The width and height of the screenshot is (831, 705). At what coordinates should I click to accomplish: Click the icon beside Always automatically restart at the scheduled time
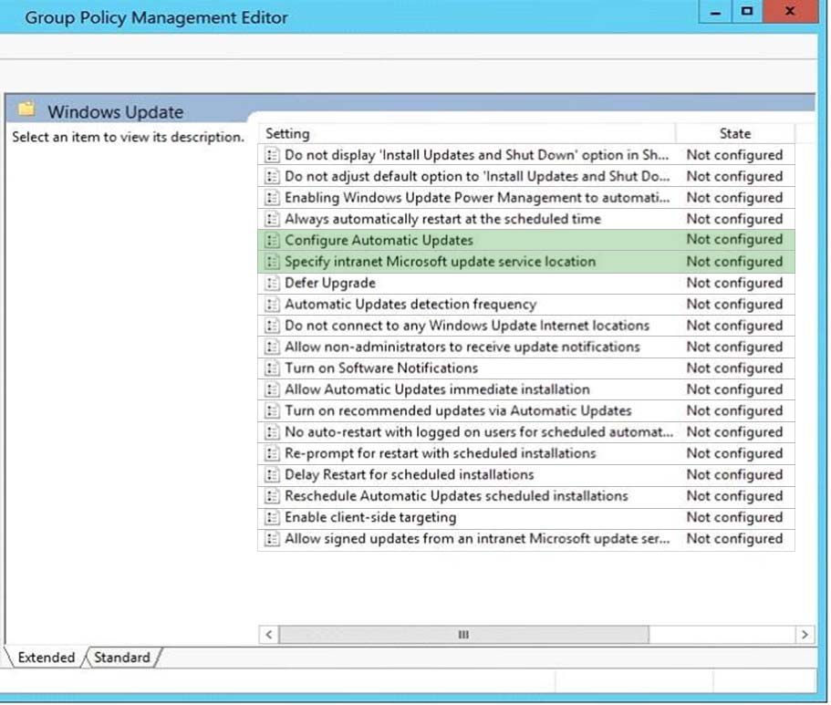pyautogui.click(x=272, y=219)
